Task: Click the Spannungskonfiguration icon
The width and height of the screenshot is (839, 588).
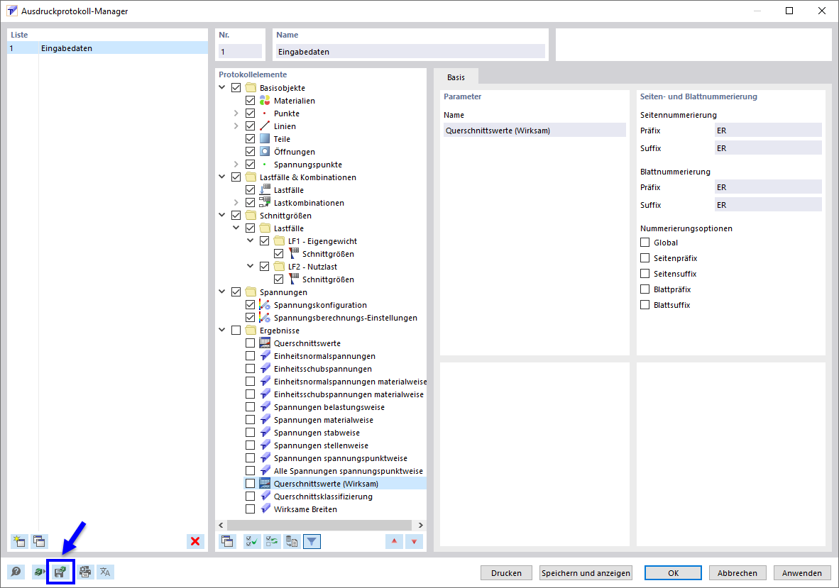Action: [265, 305]
